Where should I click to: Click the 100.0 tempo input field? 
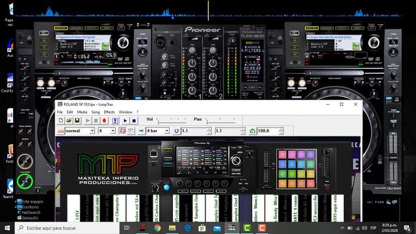[x=268, y=131]
